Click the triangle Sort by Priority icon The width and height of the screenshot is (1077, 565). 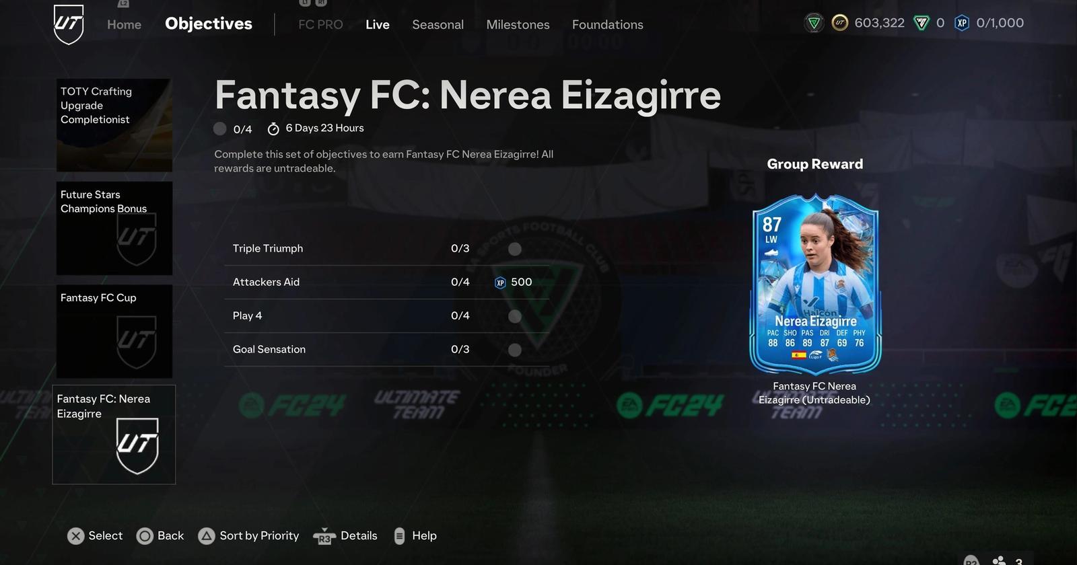pyautogui.click(x=207, y=535)
